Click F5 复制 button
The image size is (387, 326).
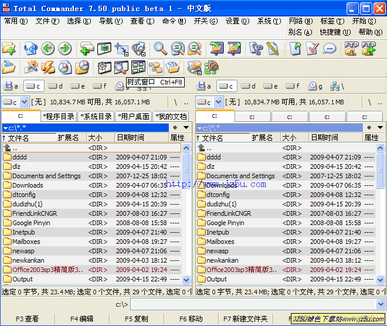click(x=137, y=319)
